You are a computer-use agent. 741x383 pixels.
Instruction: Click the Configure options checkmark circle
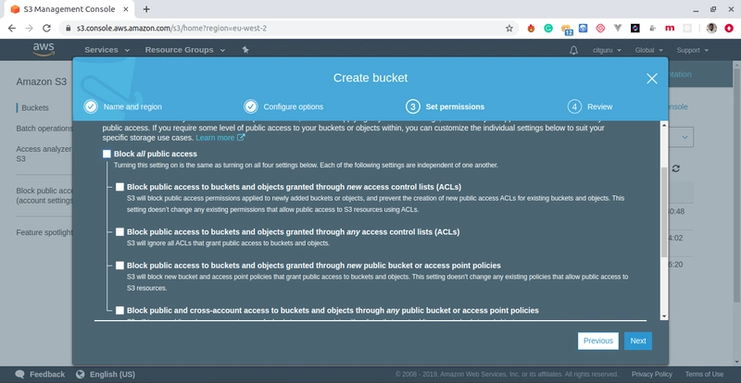(x=251, y=106)
